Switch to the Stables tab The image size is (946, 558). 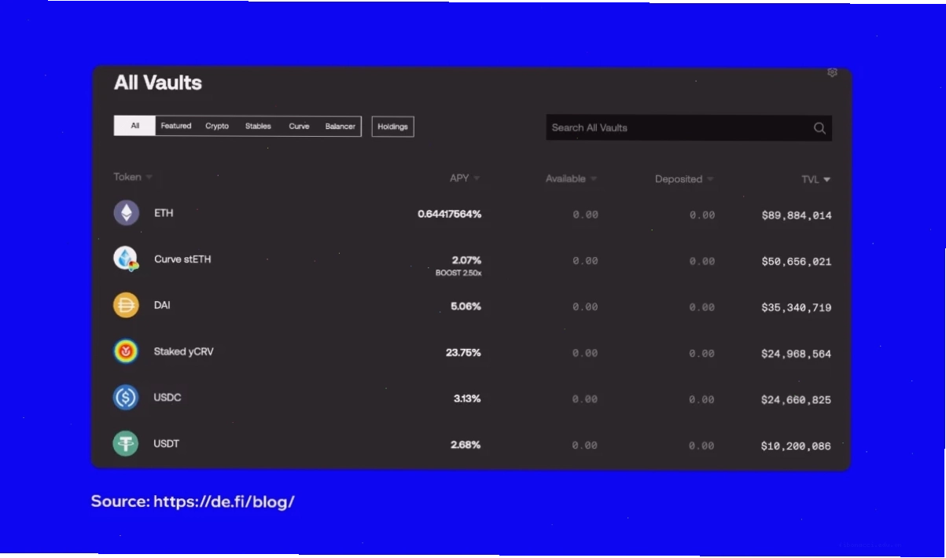[x=258, y=126]
